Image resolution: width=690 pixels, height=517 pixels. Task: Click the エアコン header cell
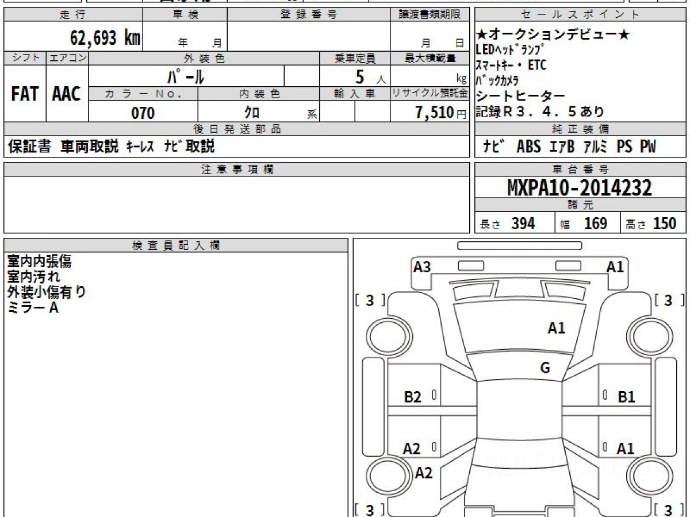[67, 58]
